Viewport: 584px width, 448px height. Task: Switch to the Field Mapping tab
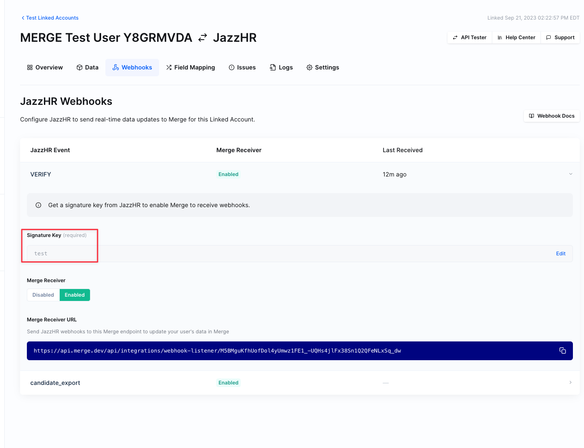coord(190,67)
